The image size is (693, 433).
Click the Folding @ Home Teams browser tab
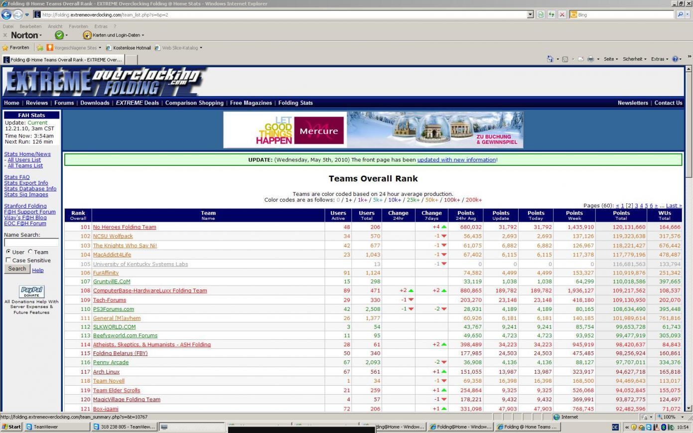[x=62, y=60]
